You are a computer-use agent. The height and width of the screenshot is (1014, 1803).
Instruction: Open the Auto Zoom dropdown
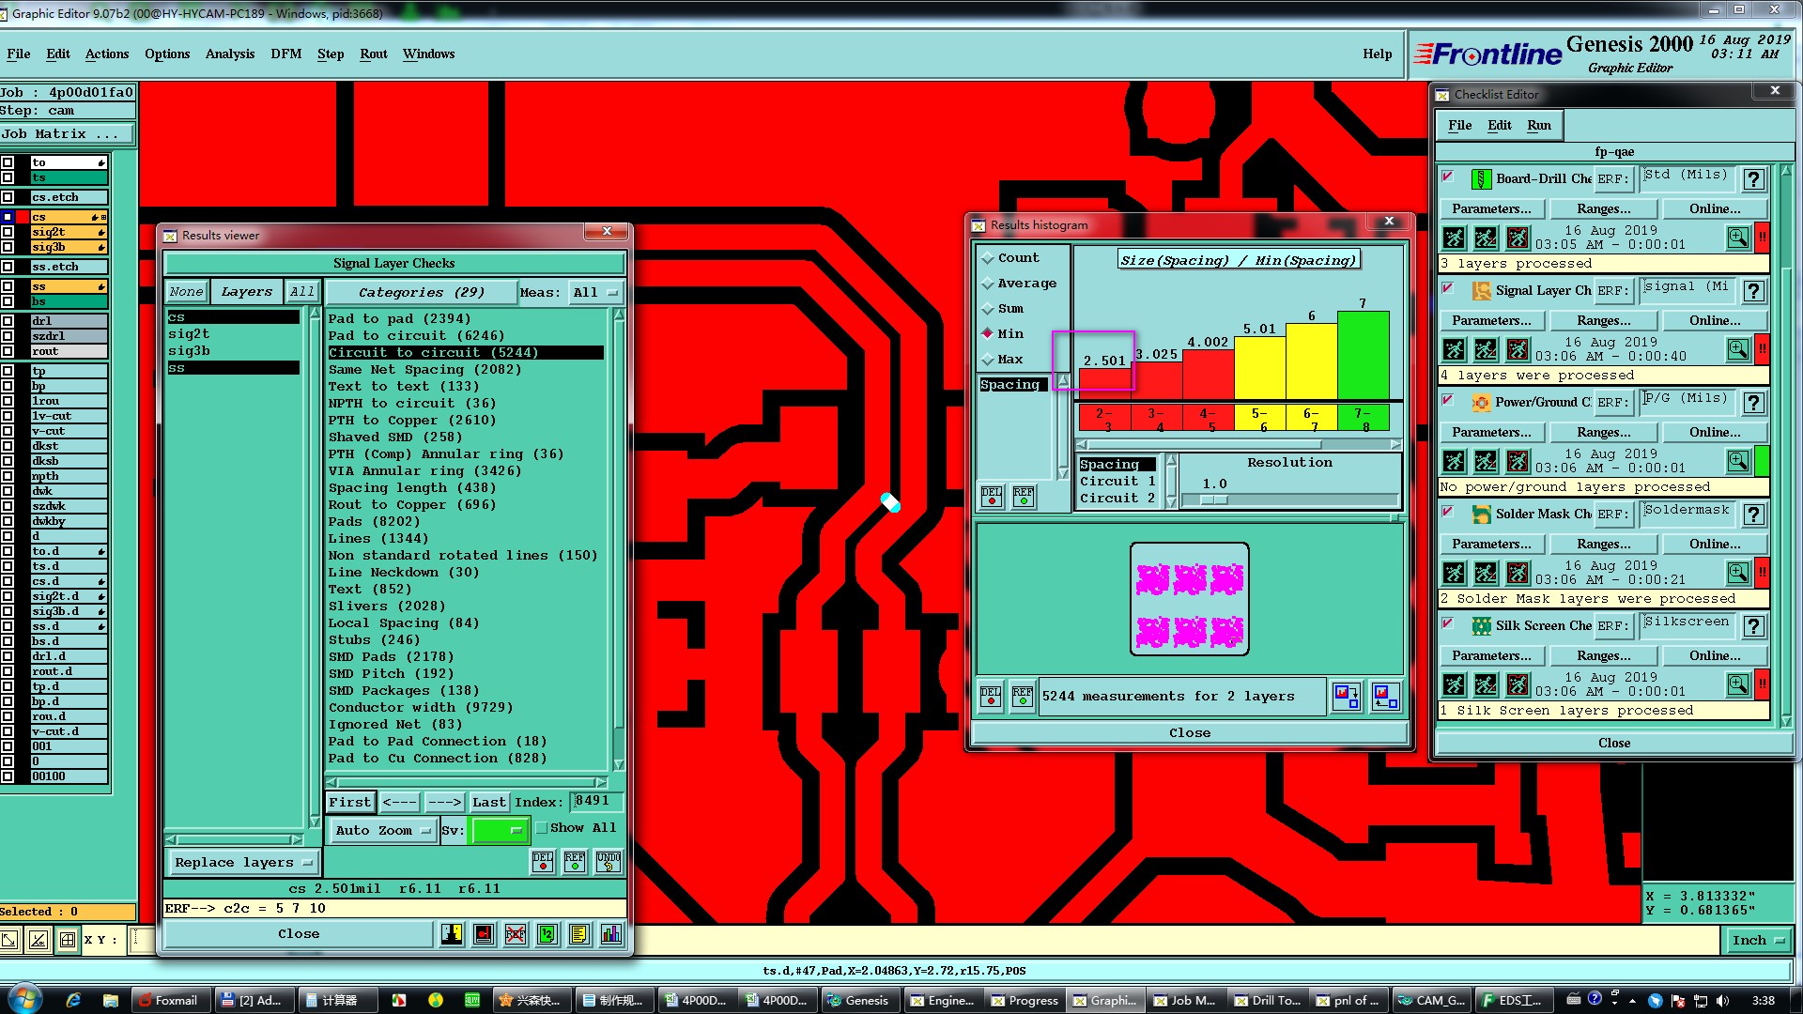384,830
